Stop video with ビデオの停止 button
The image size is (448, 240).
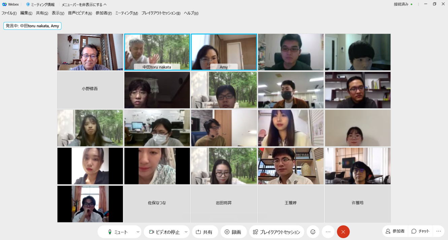[164, 232]
